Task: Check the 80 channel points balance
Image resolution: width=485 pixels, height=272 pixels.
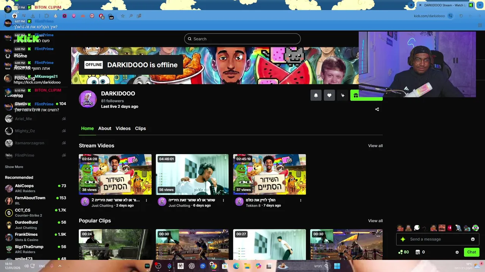Action: coord(404,252)
